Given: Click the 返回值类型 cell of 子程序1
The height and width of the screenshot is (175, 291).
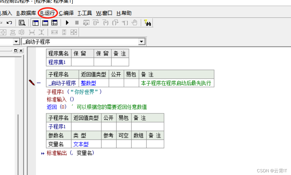Looking at the screenshot, I should (86, 127).
